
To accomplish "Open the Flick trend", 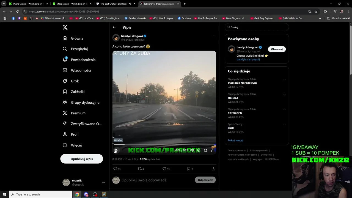I will [231, 128].
